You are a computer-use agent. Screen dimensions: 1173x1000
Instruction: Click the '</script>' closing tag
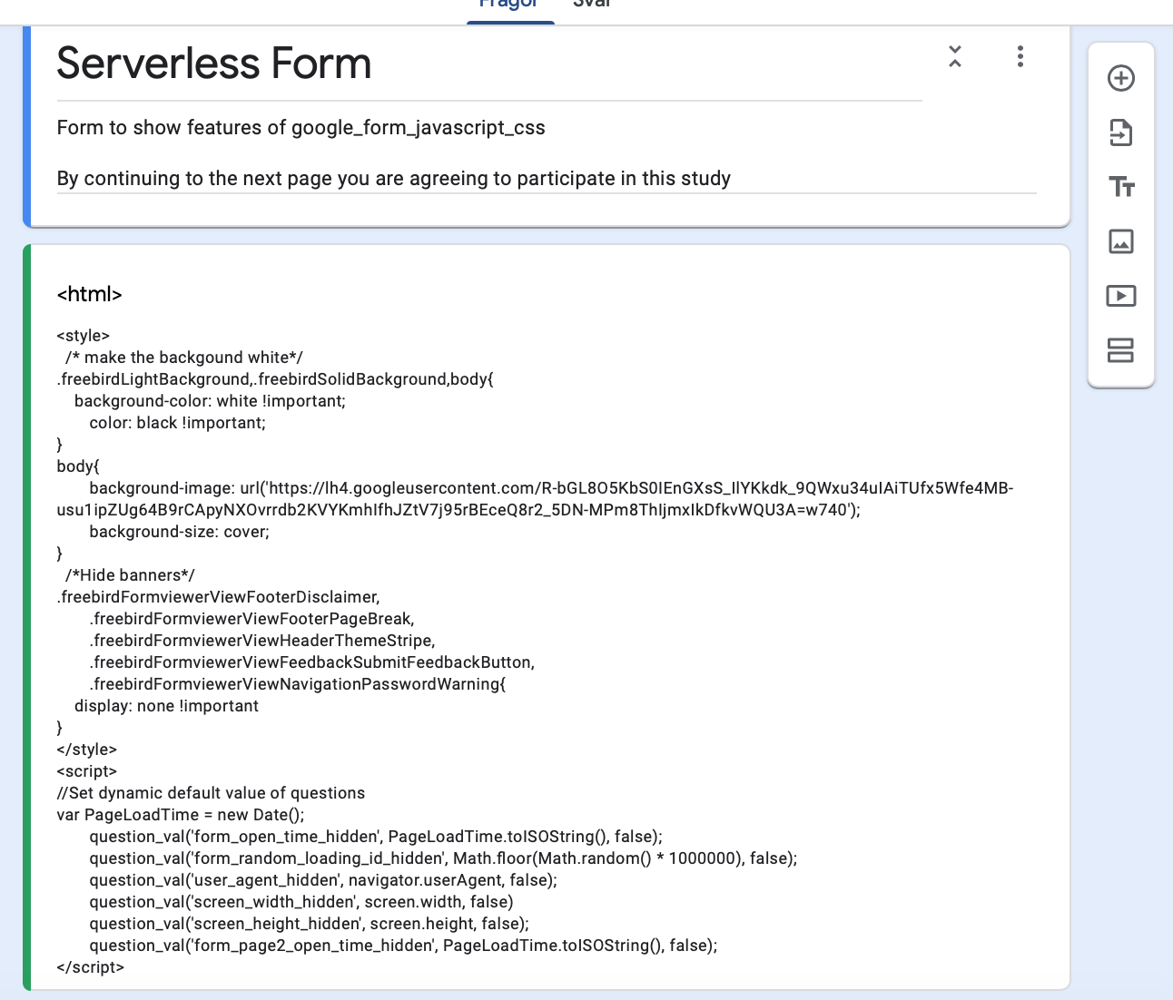(91, 967)
